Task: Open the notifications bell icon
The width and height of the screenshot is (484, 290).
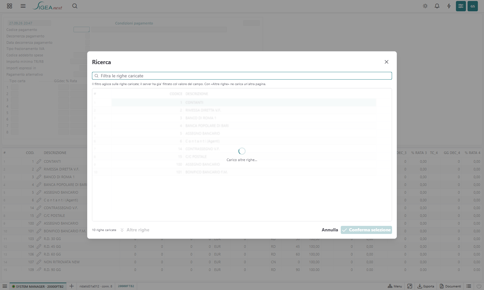Action: tap(437, 6)
